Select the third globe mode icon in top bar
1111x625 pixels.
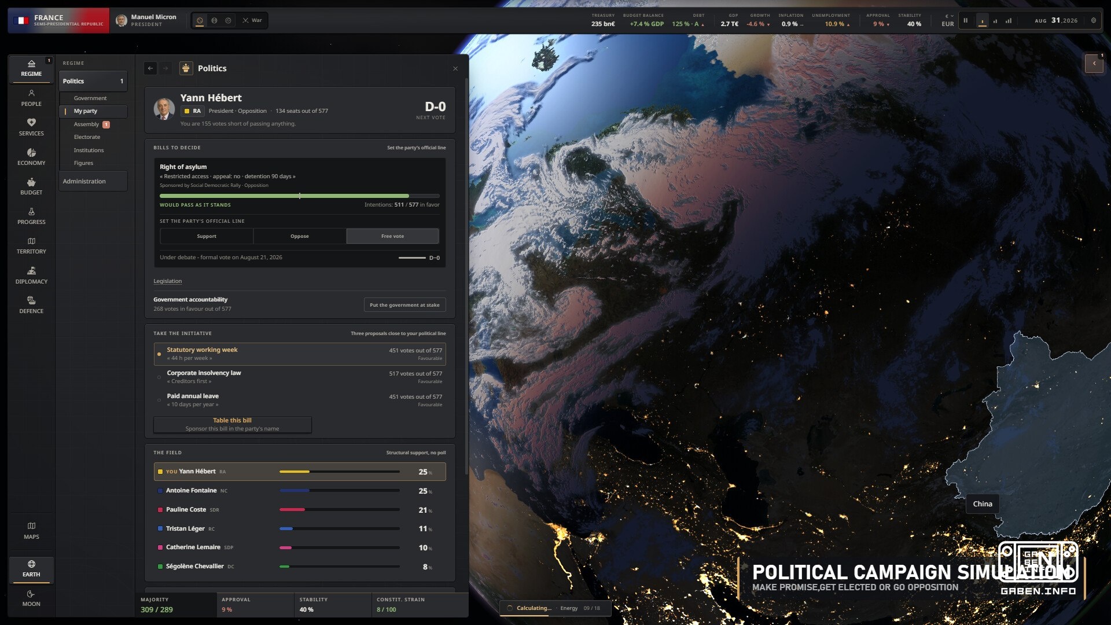(228, 20)
